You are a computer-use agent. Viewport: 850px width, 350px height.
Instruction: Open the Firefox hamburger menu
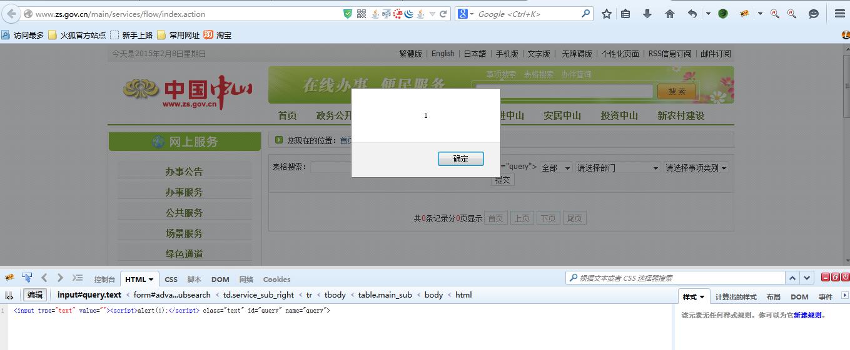click(x=839, y=14)
